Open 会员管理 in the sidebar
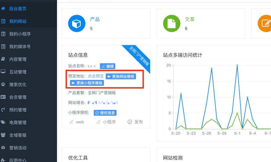Viewport: 271px width, 162px height. coord(18,97)
